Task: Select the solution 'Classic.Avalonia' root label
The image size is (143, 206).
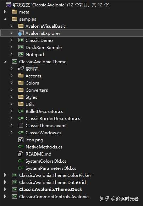Action: tap(61, 5)
